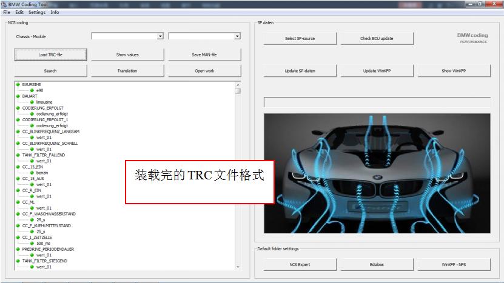Click the Ediabas button

pos(377,265)
